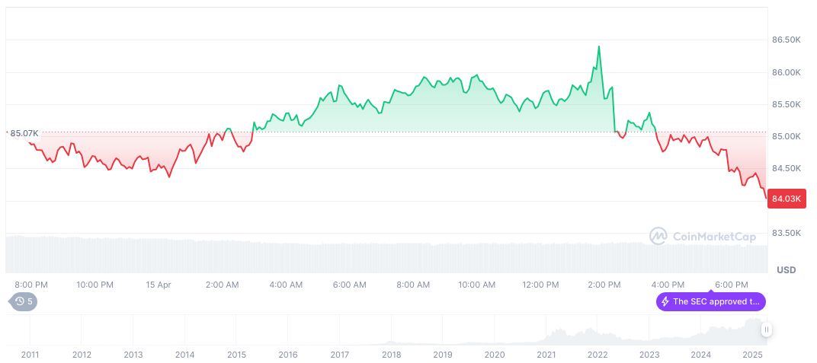Click the 85.07K opening price label
This screenshot has height=363, width=817.
point(24,133)
